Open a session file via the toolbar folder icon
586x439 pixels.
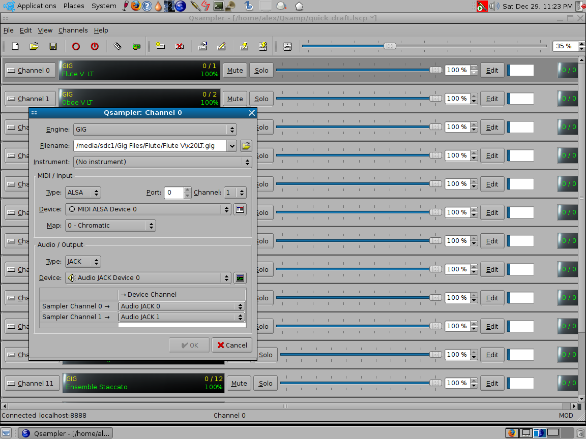coord(34,46)
